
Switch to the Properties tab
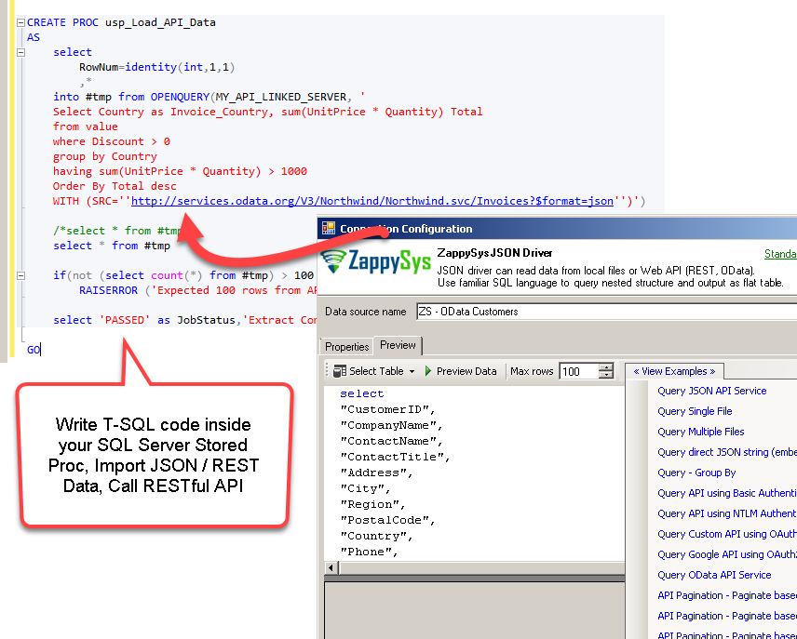coord(346,345)
